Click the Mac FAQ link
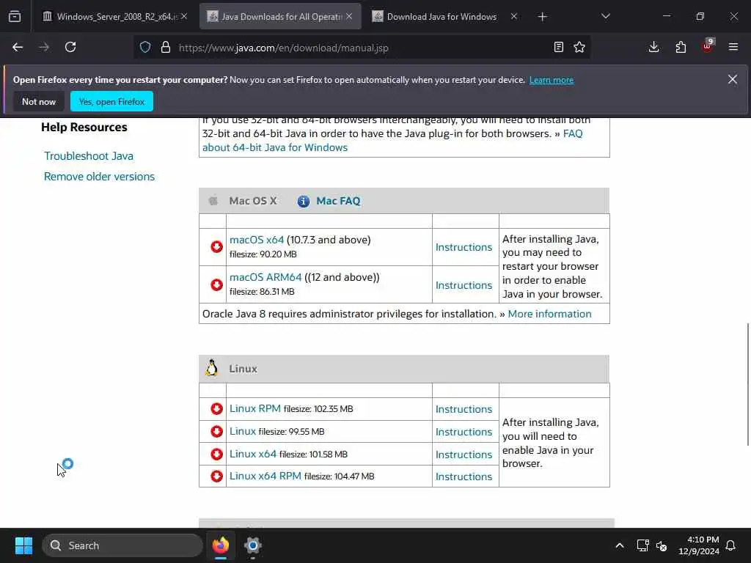Screen dimensions: 751x563 (338, 201)
